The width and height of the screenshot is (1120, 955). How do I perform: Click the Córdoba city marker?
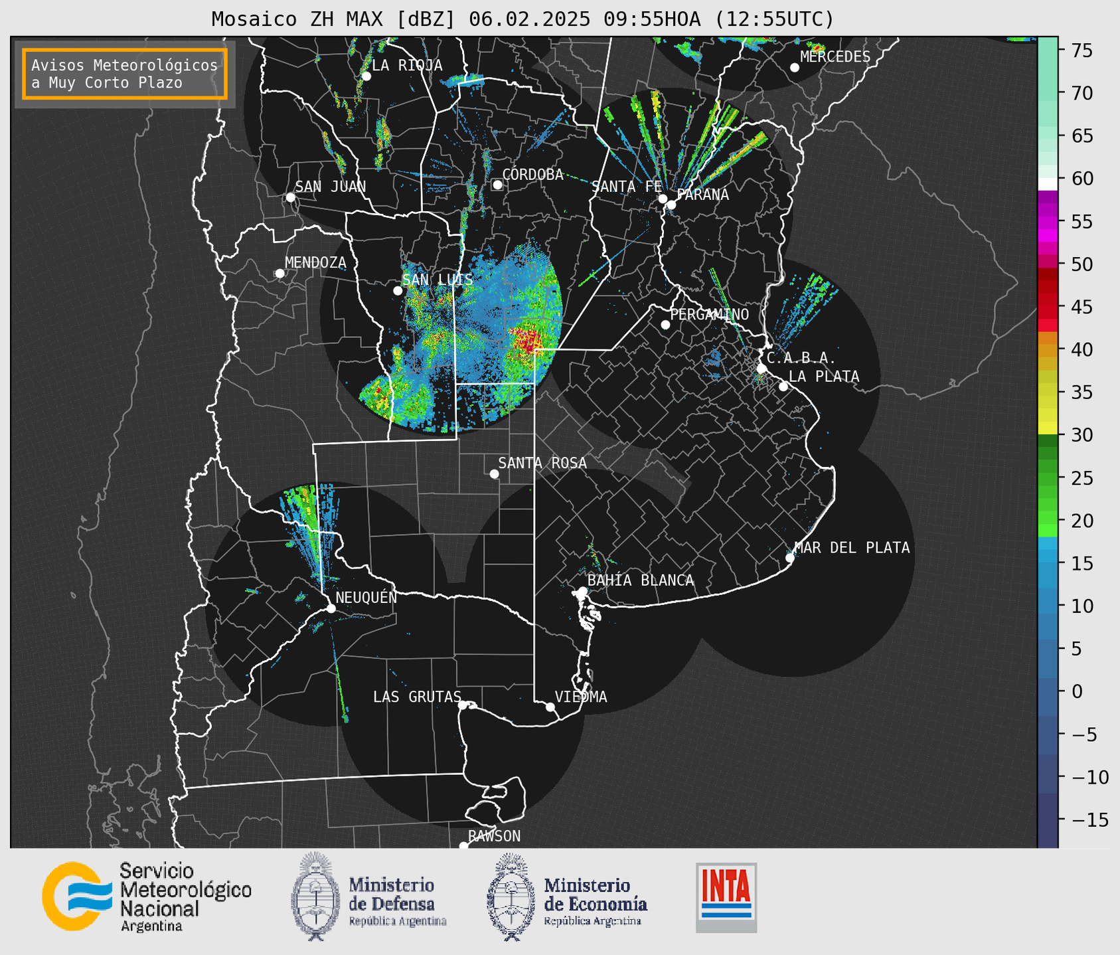click(497, 185)
